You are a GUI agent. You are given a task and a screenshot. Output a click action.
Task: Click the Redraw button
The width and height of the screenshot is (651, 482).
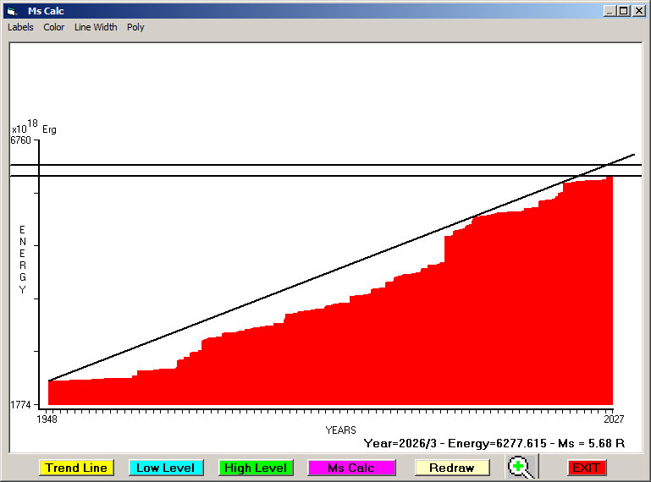coord(451,468)
